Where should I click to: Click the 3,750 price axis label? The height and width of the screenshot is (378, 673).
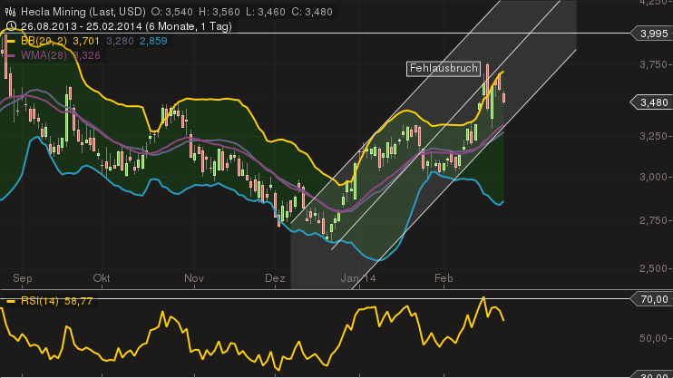[x=654, y=64]
